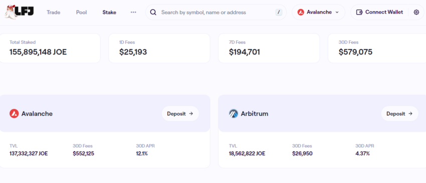Click the LFJ logo in header
This screenshot has width=426, height=183.
tap(19, 11)
